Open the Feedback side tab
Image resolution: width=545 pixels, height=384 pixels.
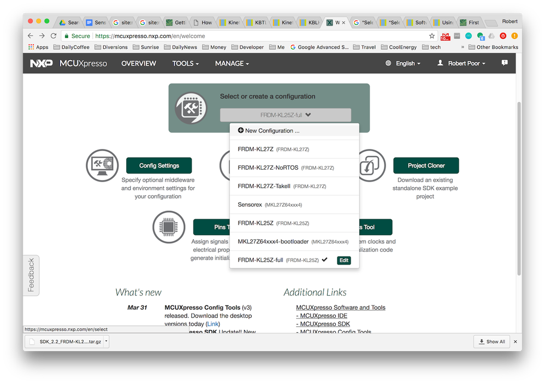tap(31, 275)
